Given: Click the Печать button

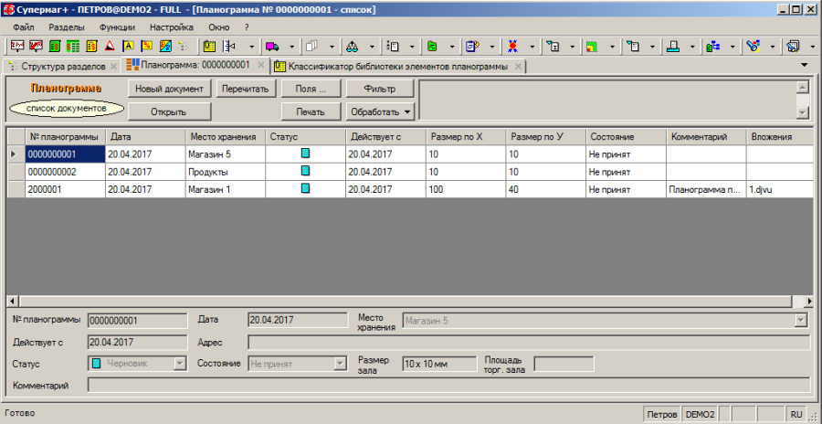Looking at the screenshot, I should pyautogui.click(x=311, y=111).
